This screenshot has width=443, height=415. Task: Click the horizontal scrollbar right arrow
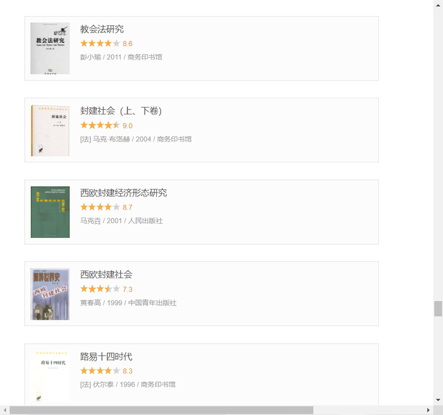(x=428, y=410)
